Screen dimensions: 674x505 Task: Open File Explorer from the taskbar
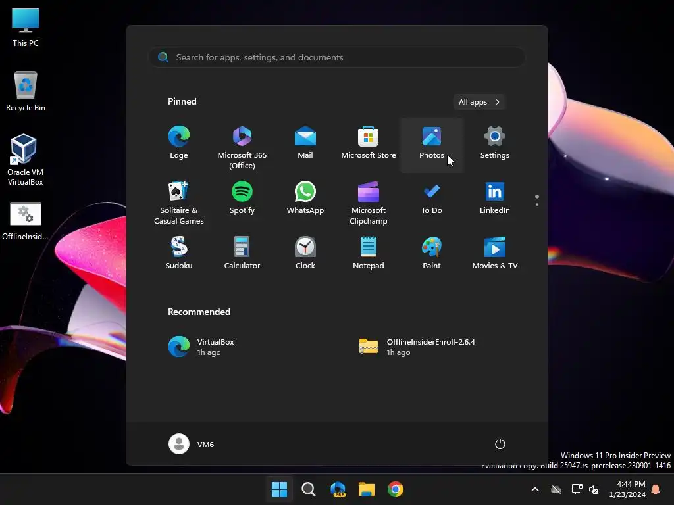(367, 489)
